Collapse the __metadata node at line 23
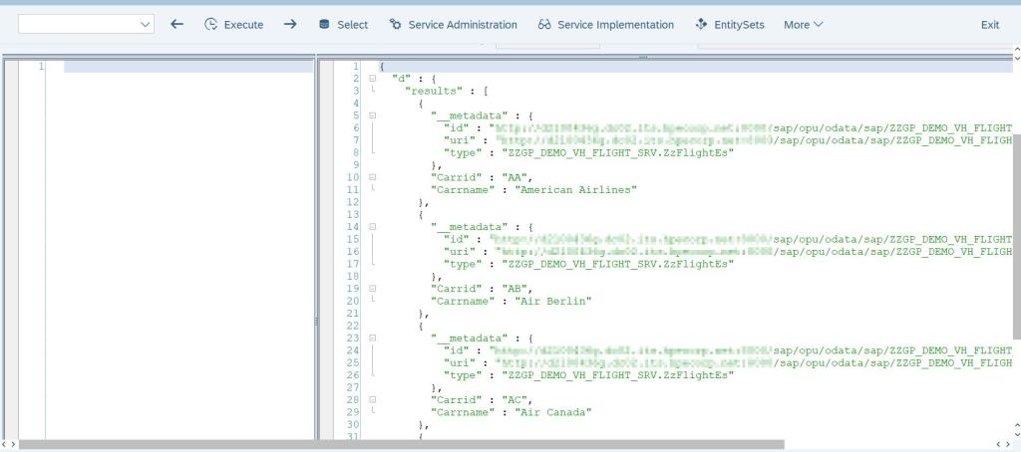The width and height of the screenshot is (1021, 452). coord(373,338)
